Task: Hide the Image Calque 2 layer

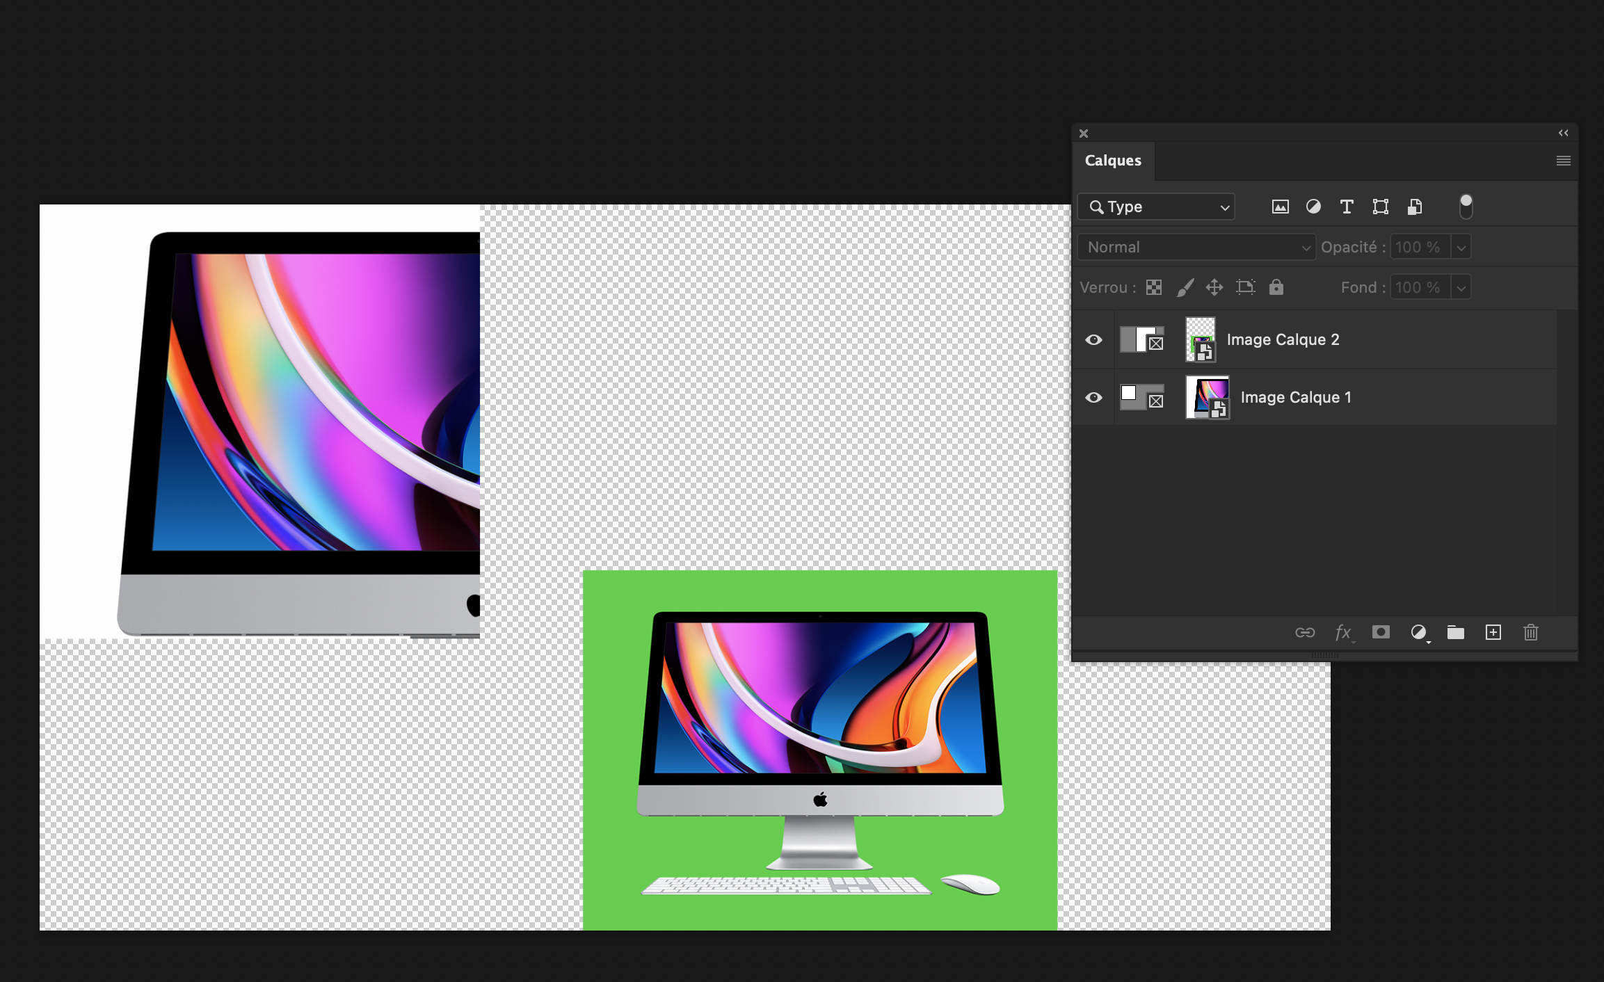Action: coord(1094,339)
